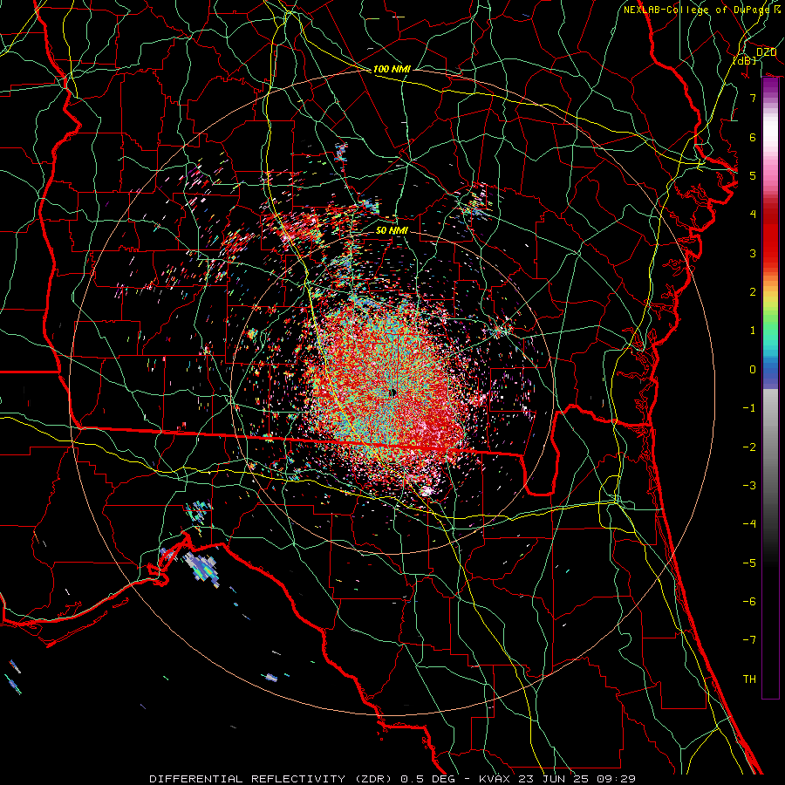
Task: Click the 7 value on the color scale
Action: click(x=752, y=98)
